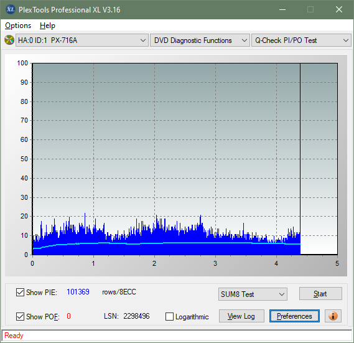Screen dimensions: 354x343
Task: Click the vertical end marker line in graph
Action: pos(300,159)
